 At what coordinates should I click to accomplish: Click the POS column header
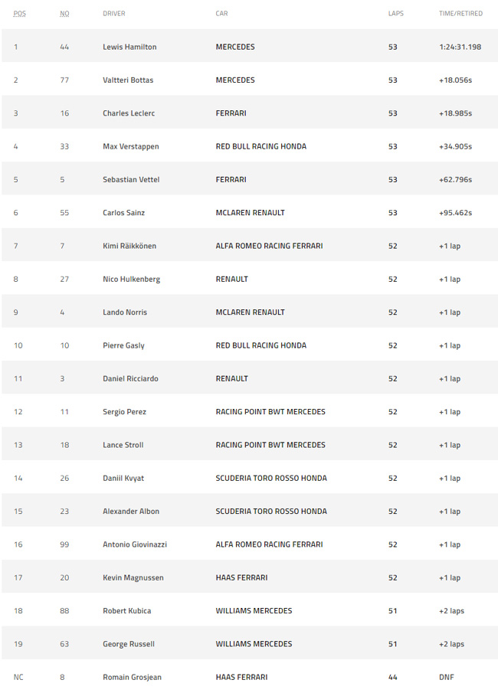coord(19,14)
